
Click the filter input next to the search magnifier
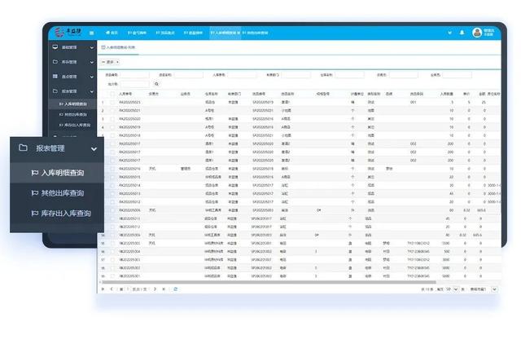(x=135, y=84)
